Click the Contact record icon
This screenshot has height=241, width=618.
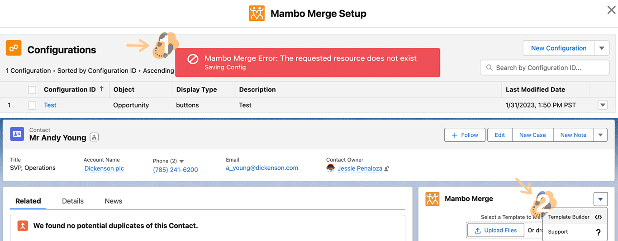pos(17,134)
